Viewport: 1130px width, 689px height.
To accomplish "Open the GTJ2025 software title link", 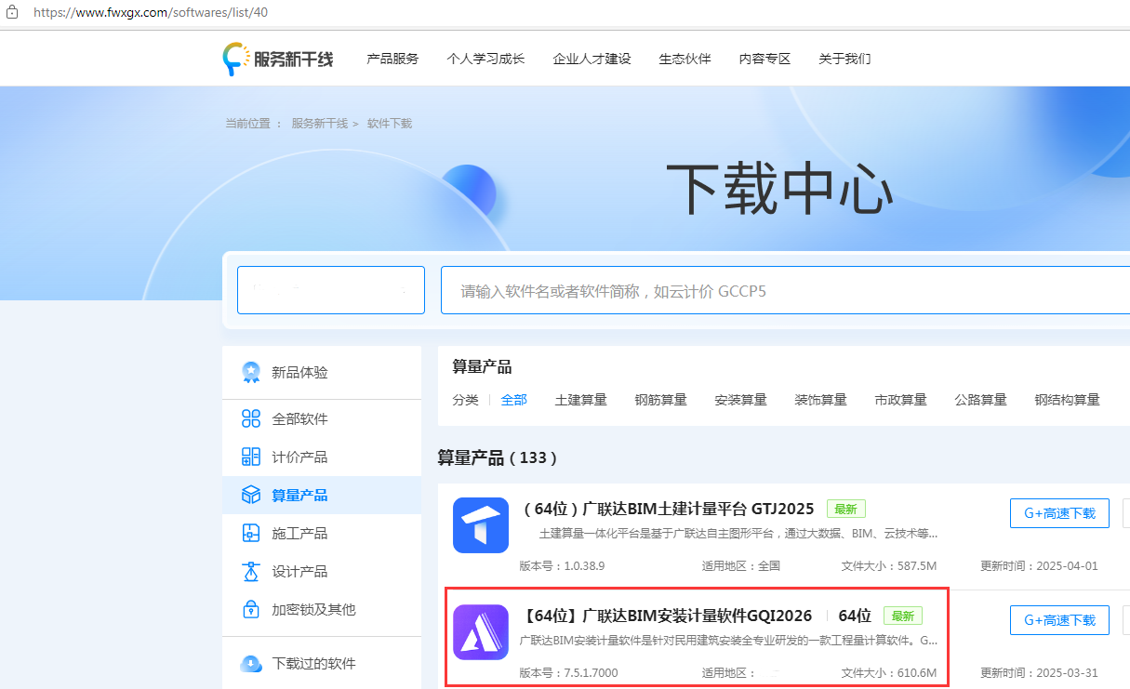I will click(668, 509).
